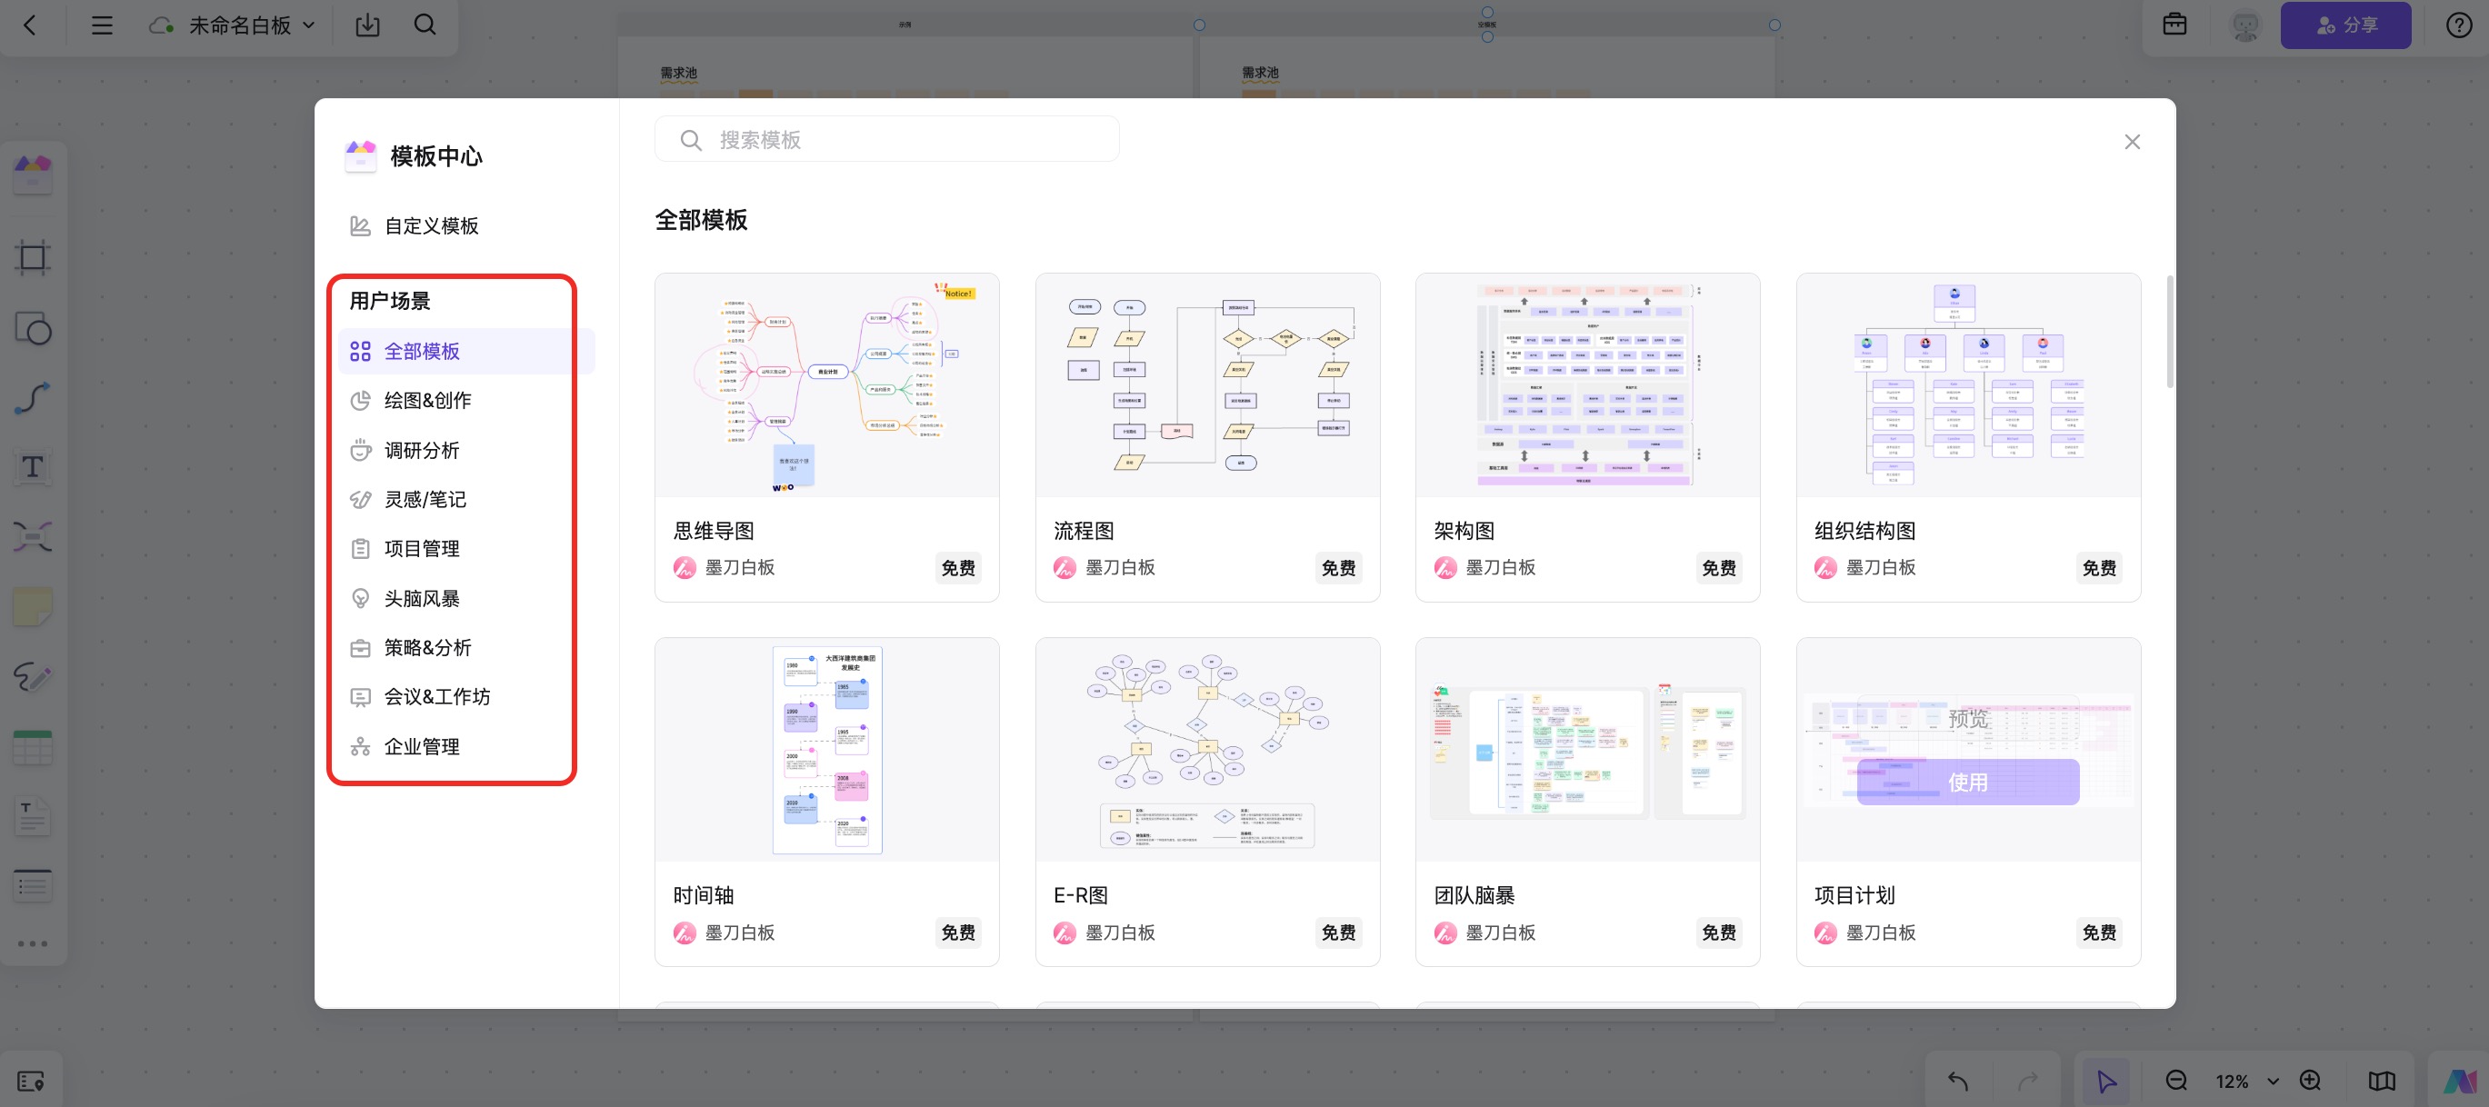
Task: Undo the last action
Action: point(1957,1080)
